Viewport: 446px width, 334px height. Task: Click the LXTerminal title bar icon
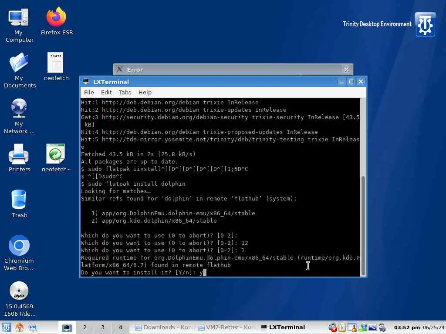coord(86,81)
